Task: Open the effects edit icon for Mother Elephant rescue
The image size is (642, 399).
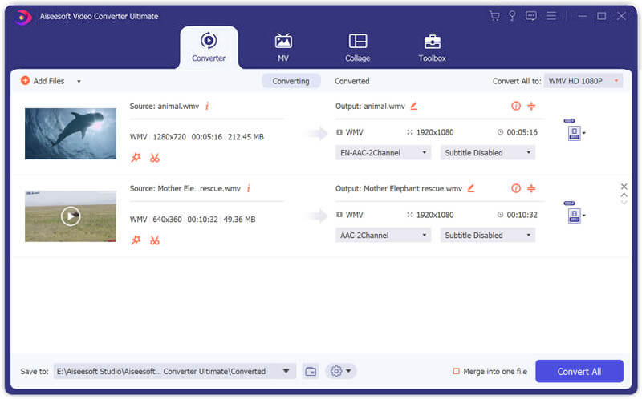Action: [136, 240]
